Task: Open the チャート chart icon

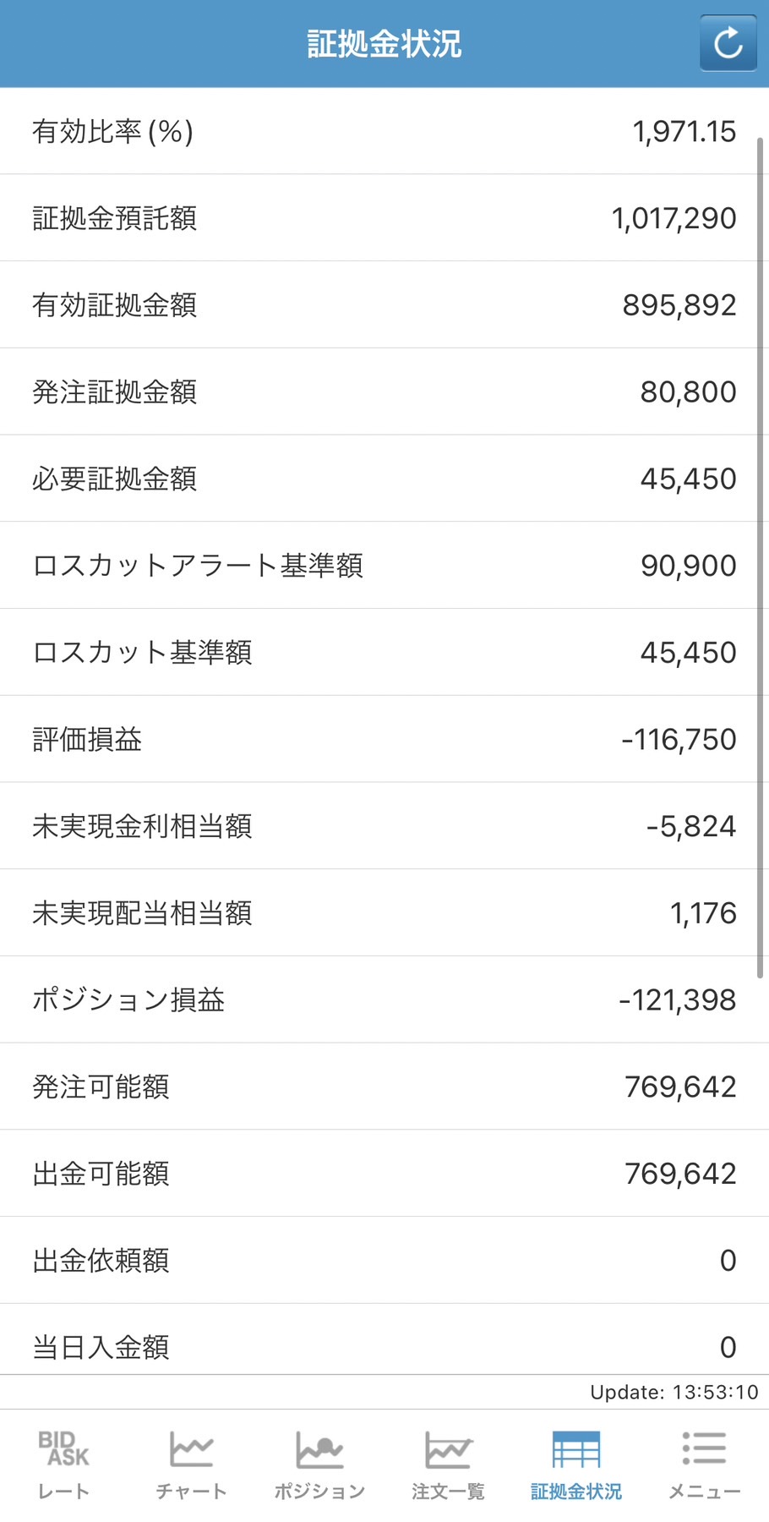Action: click(191, 1449)
